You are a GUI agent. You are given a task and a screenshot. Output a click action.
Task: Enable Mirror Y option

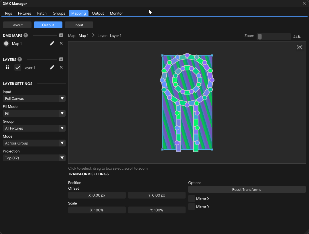(x=192, y=207)
